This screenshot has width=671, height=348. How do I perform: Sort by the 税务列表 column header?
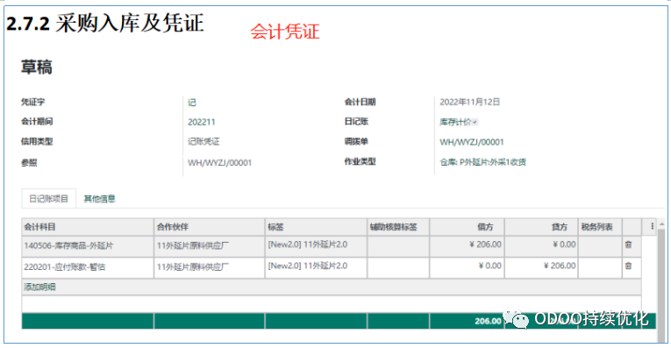click(600, 227)
